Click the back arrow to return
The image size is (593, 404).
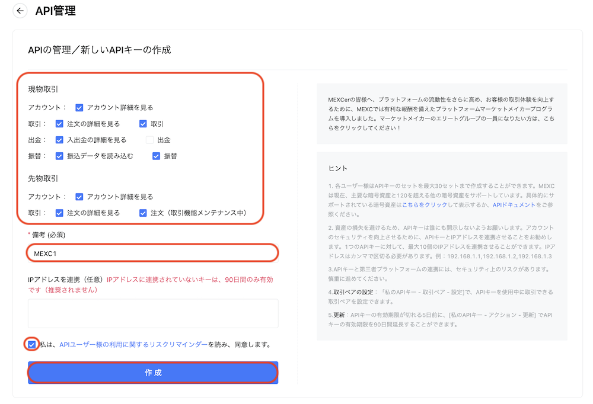click(x=20, y=11)
